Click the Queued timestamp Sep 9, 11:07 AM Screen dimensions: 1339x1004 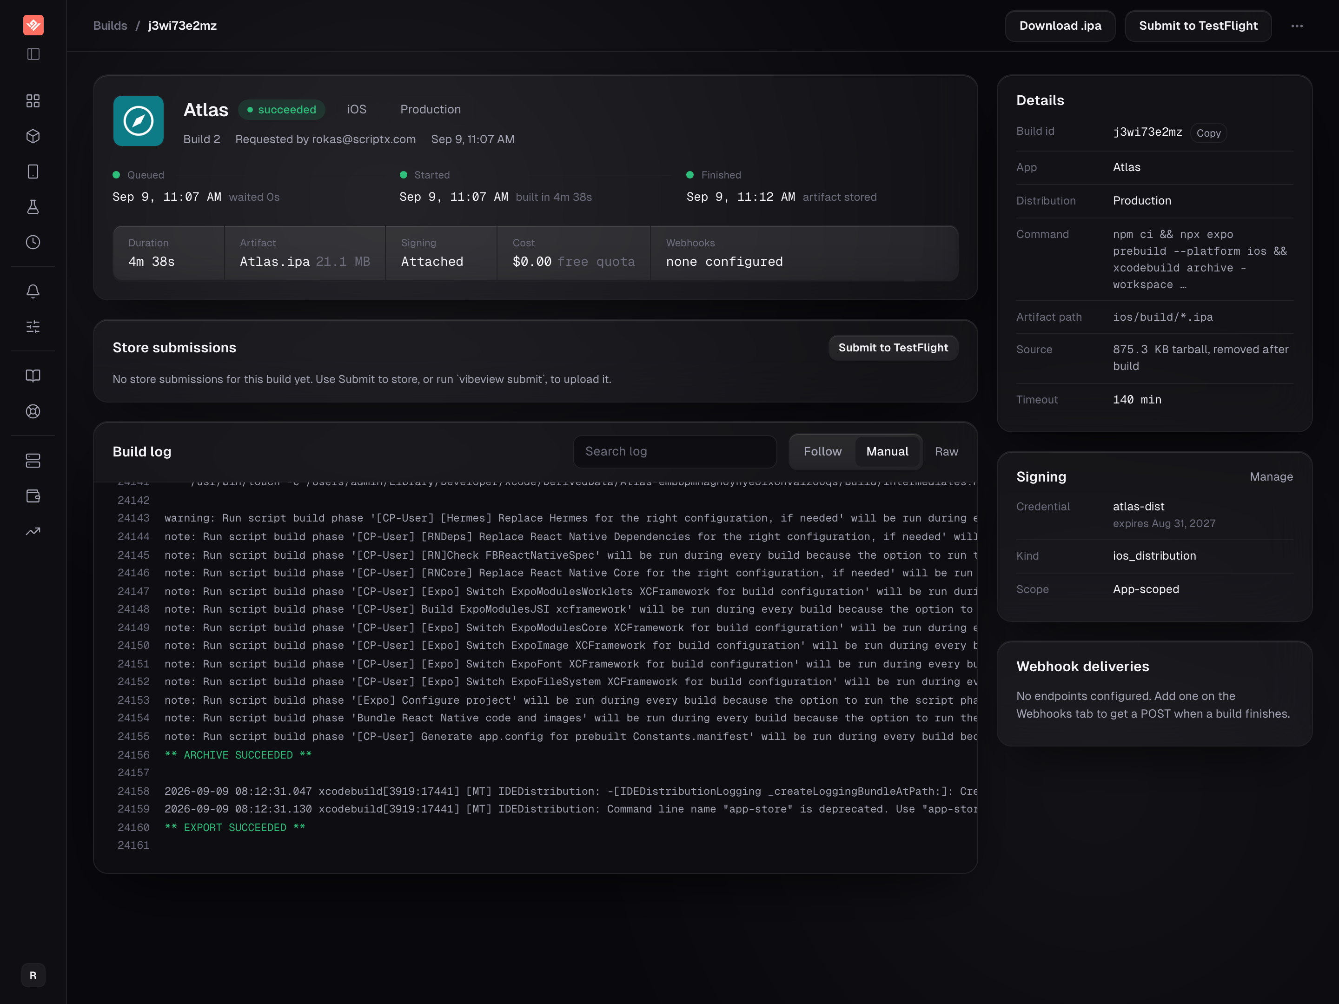[167, 197]
